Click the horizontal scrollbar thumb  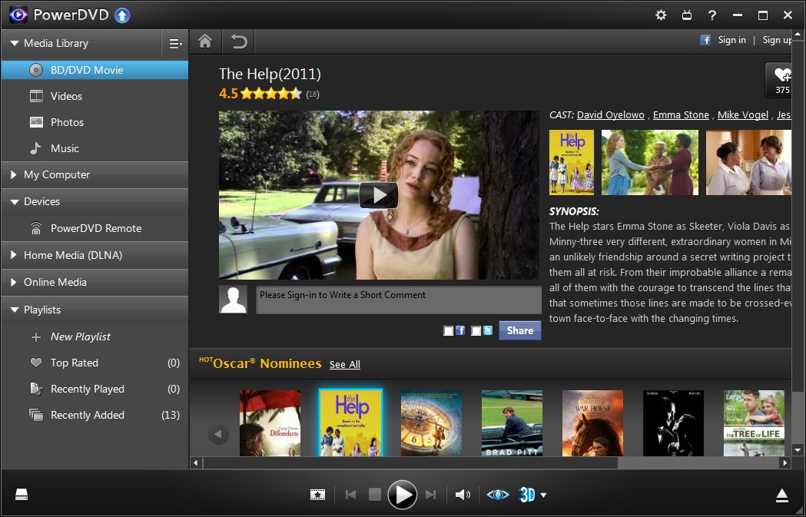click(x=410, y=463)
